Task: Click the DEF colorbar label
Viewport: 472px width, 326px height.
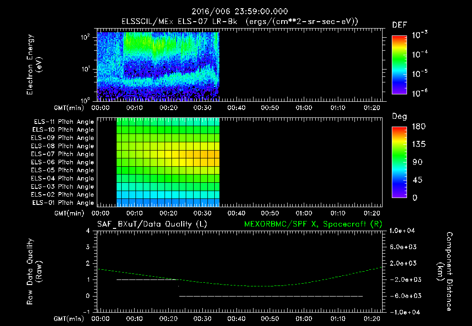Action: click(x=400, y=25)
